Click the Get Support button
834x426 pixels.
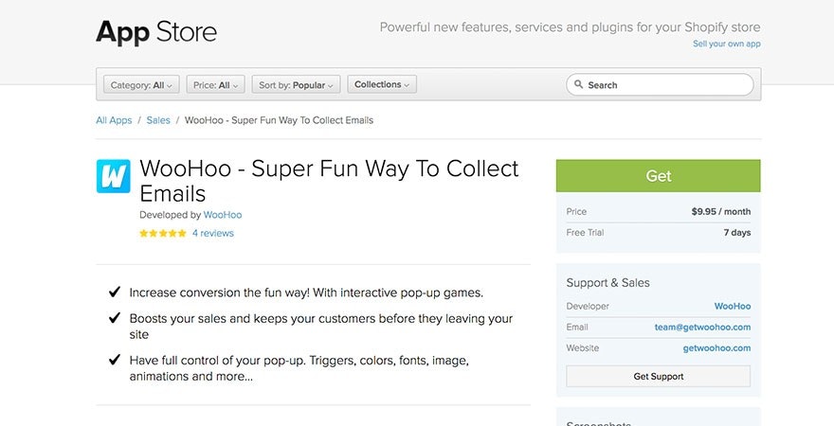[x=658, y=376]
